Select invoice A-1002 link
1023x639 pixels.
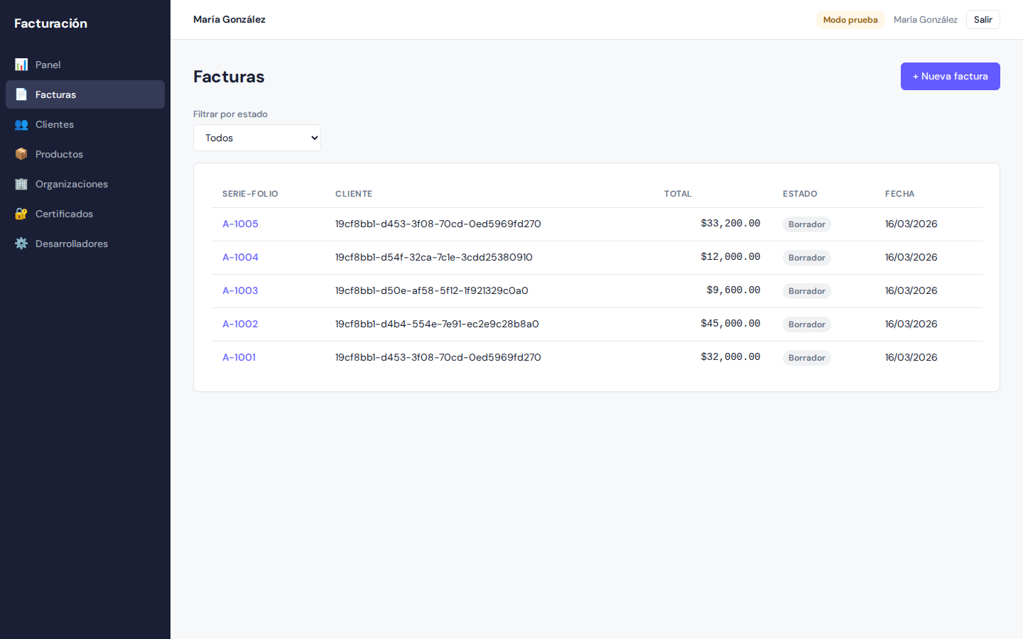(240, 324)
